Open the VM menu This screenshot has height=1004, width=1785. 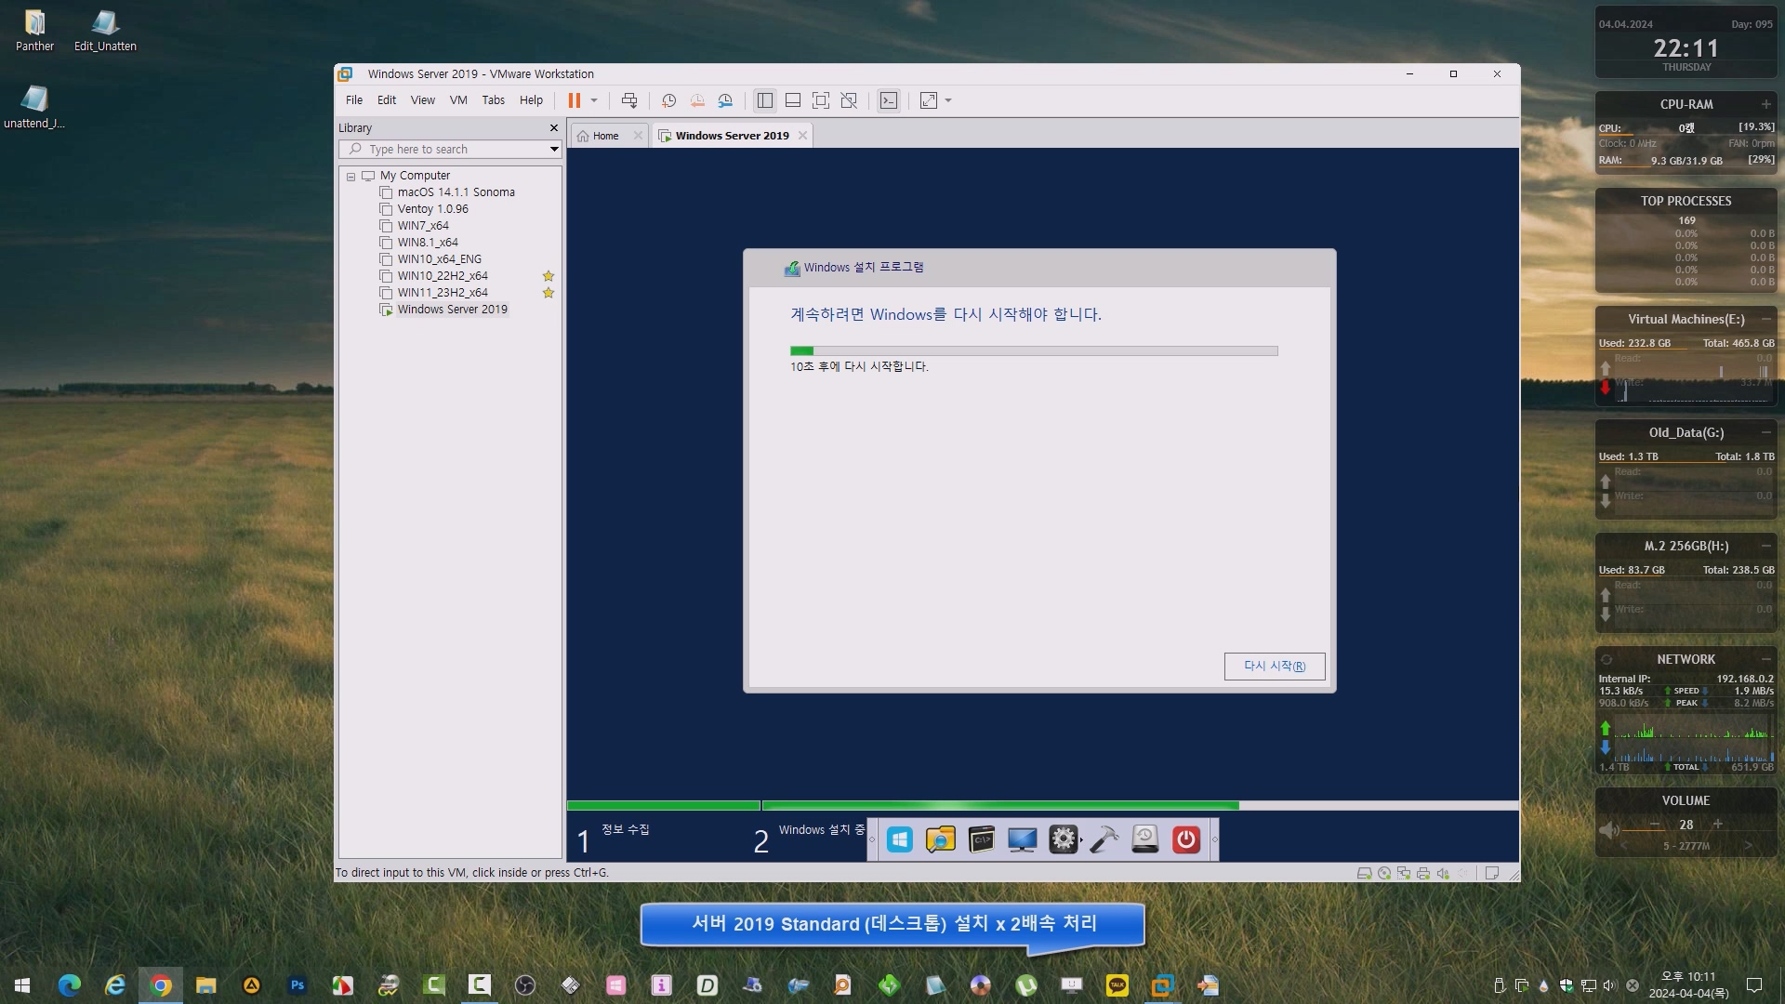(x=458, y=100)
